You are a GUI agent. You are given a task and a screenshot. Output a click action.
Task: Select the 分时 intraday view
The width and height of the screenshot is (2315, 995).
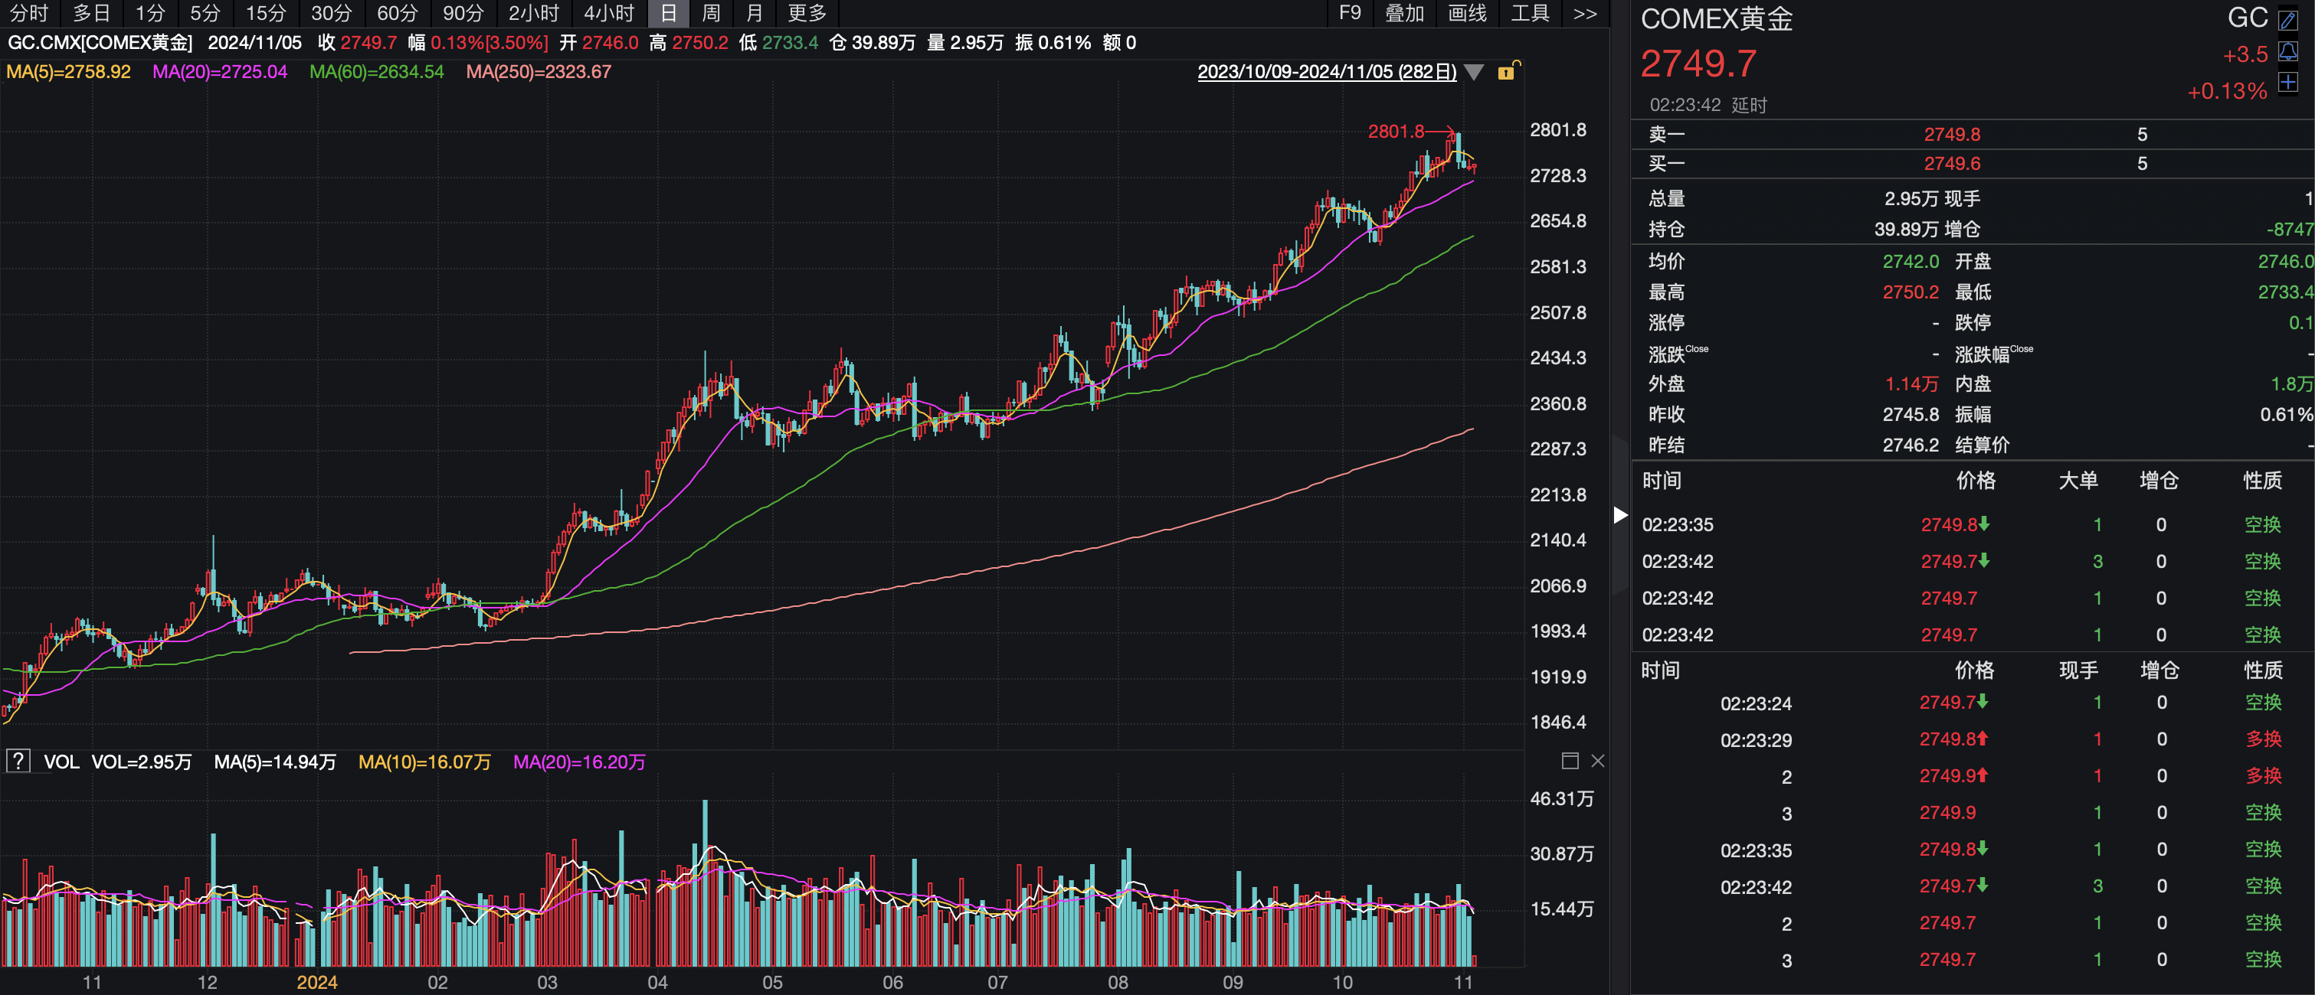(29, 14)
